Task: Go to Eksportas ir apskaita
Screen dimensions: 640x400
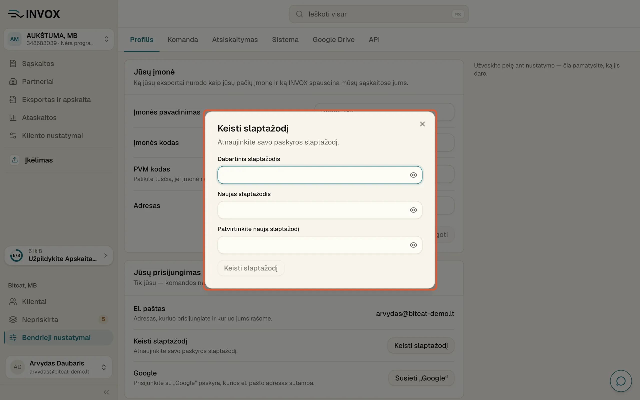Action: click(59, 99)
